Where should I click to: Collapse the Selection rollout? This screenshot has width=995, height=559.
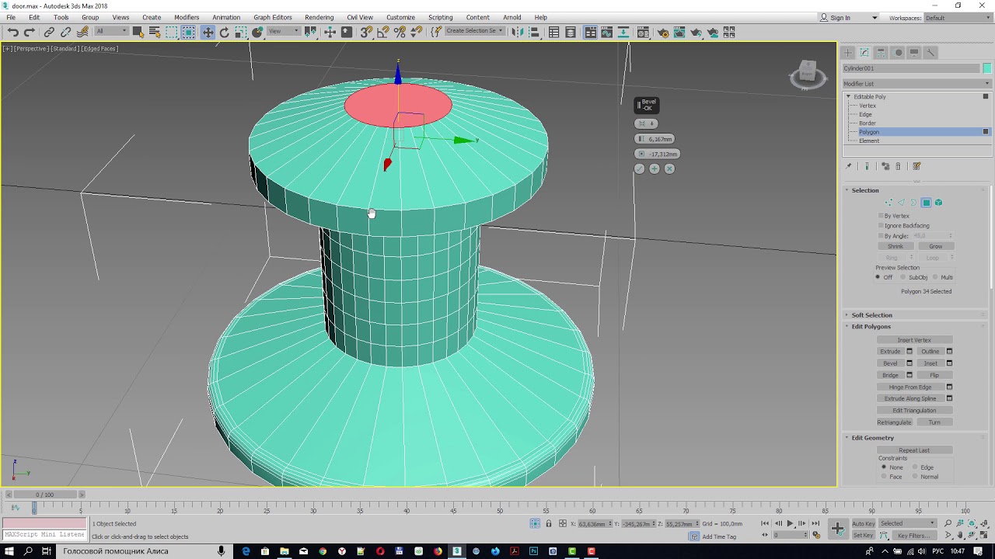pyautogui.click(x=847, y=190)
